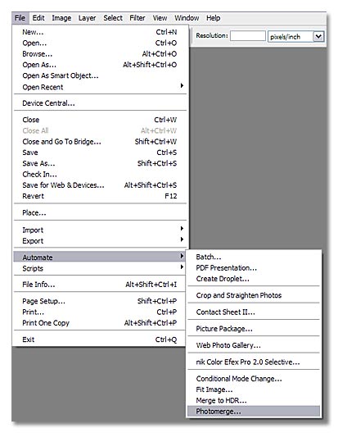Expand the Export submenu
Screen dimensions: 338x433
coord(100,241)
